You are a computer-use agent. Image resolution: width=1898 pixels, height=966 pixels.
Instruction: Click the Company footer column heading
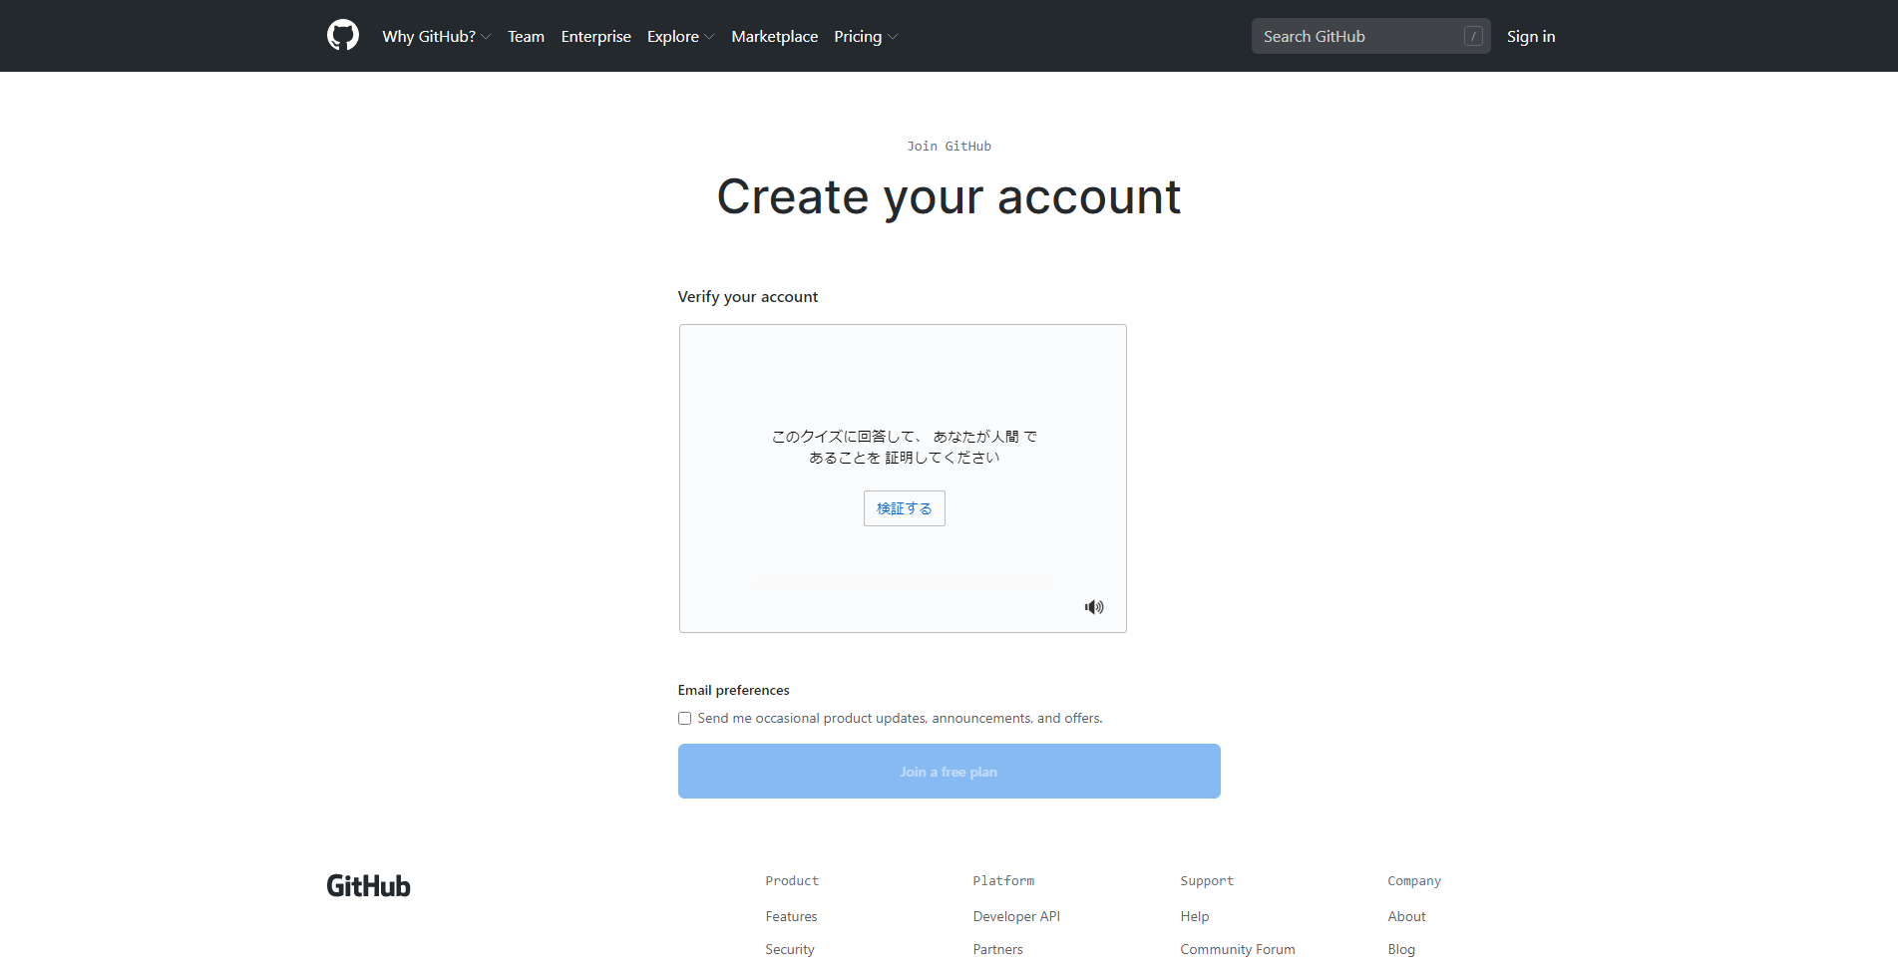click(1414, 880)
